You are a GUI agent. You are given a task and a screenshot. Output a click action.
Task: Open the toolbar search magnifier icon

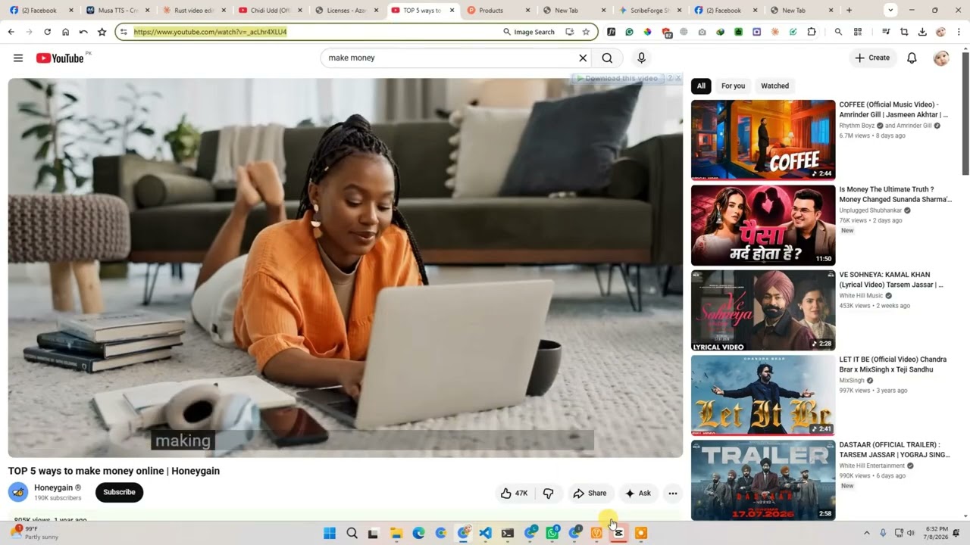pyautogui.click(x=838, y=32)
